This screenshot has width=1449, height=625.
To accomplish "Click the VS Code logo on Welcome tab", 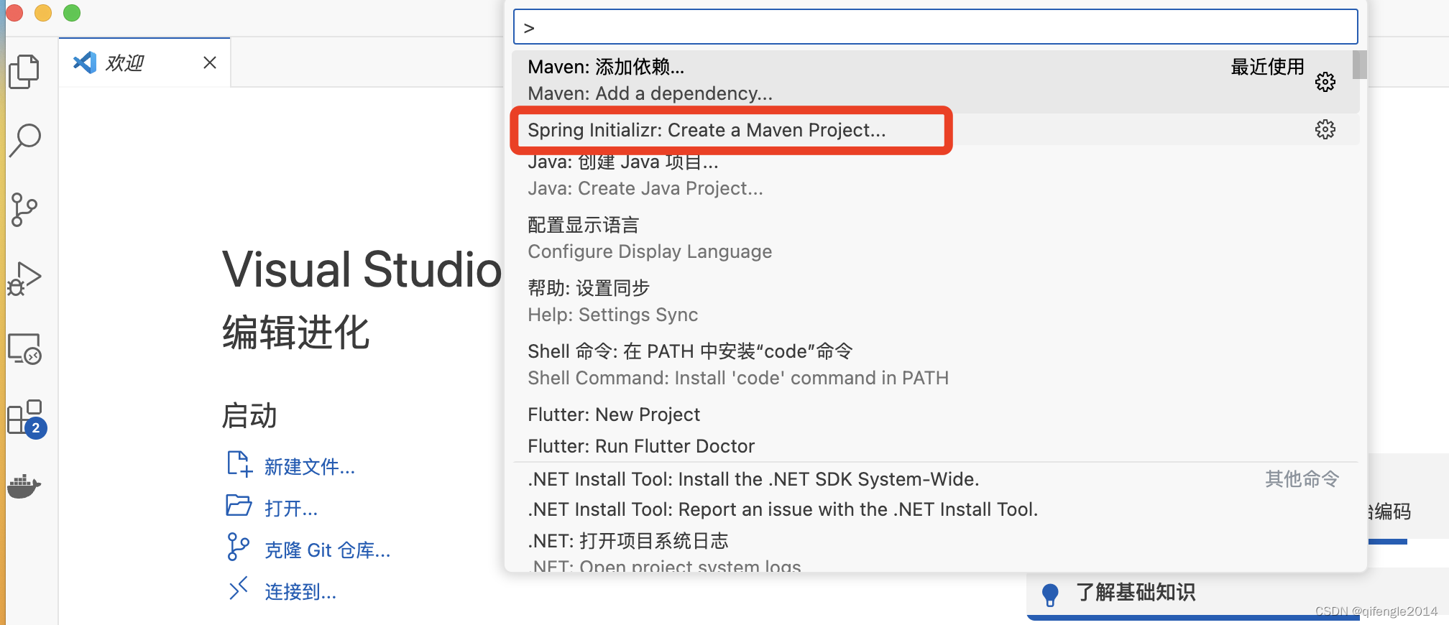I will (85, 62).
